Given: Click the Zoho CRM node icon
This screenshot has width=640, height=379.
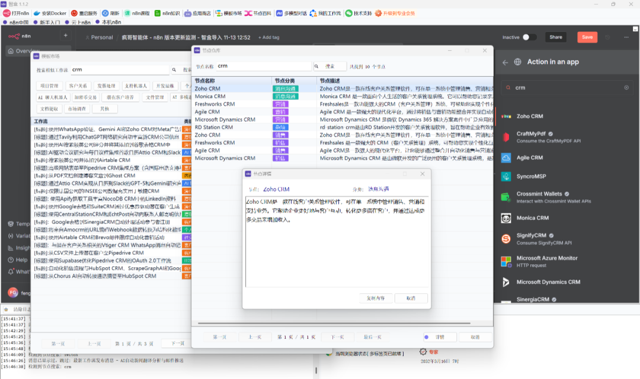Looking at the screenshot, I should (x=506, y=116).
